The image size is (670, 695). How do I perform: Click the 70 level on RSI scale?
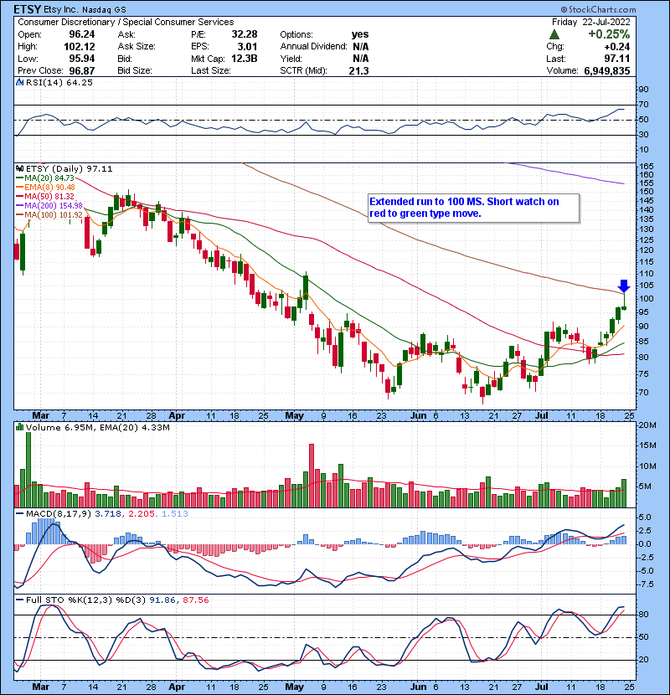(x=643, y=105)
